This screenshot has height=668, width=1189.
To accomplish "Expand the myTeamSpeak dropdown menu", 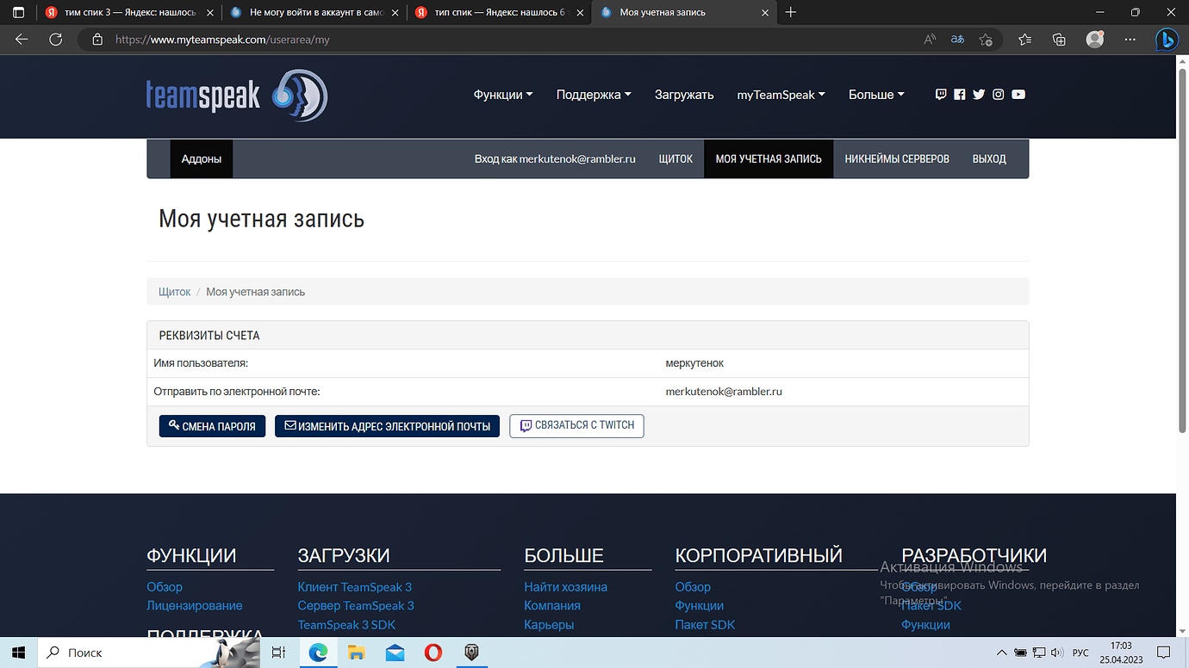I will click(781, 95).
